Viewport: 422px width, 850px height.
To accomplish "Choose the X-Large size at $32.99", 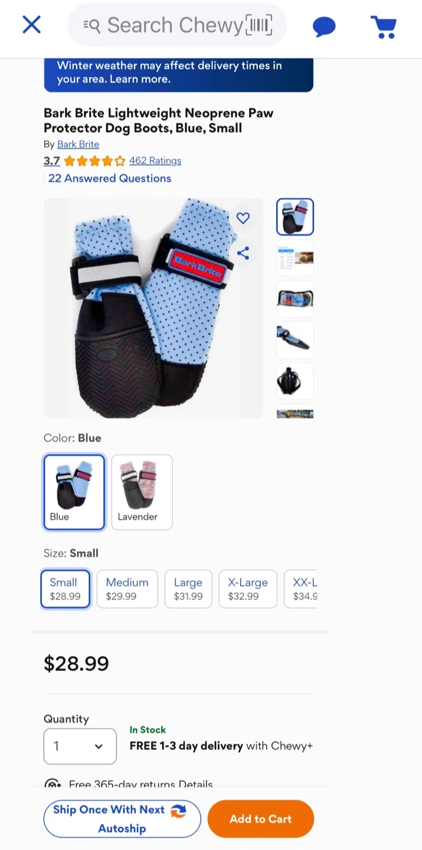I will [248, 589].
